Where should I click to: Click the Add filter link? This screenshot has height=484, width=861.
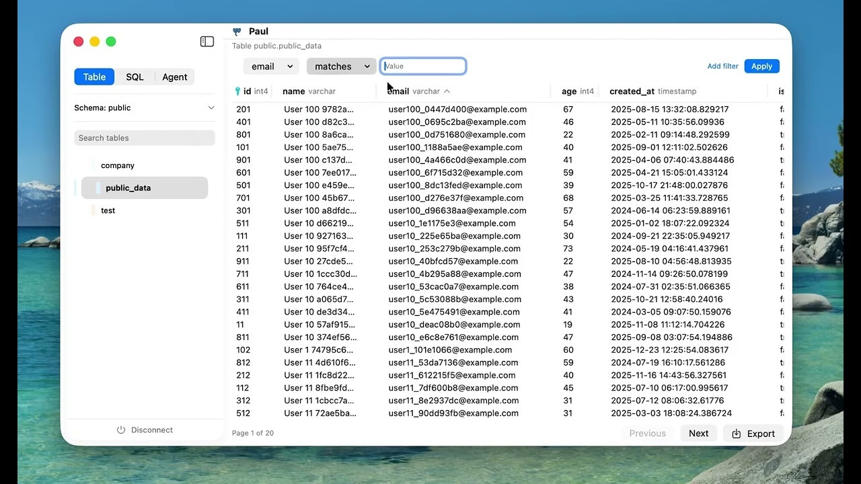click(x=722, y=67)
